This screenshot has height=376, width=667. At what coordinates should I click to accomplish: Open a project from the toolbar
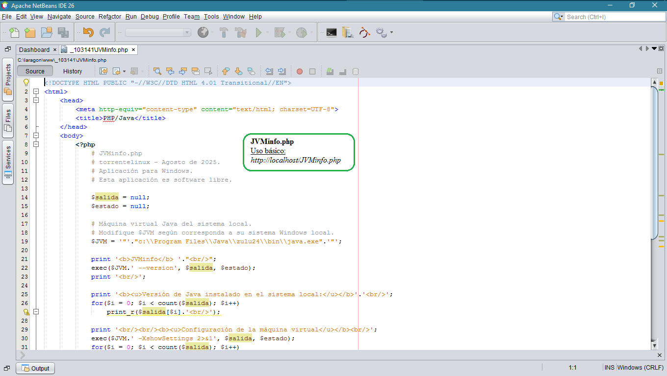(46, 32)
